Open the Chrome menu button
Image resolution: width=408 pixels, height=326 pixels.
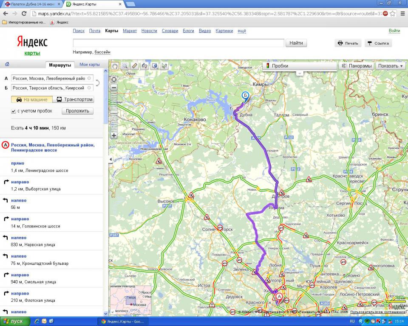[x=402, y=14]
